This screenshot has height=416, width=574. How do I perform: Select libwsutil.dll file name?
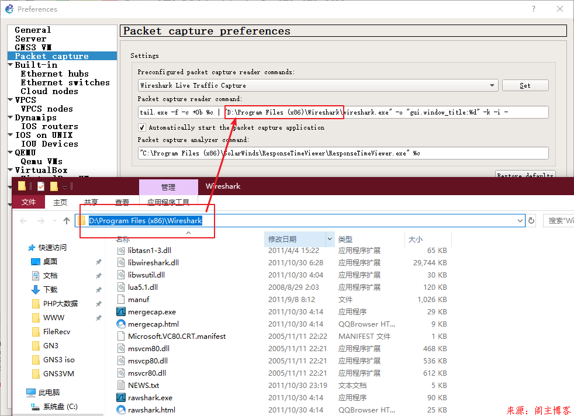coord(146,275)
